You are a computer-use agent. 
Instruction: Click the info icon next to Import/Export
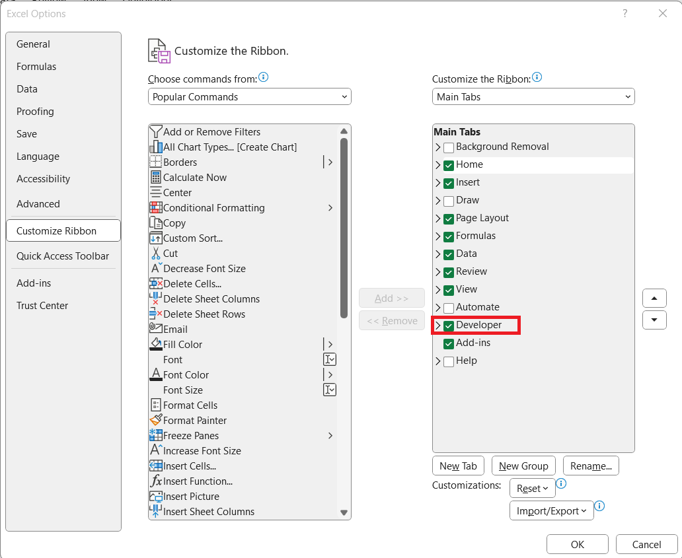click(599, 506)
